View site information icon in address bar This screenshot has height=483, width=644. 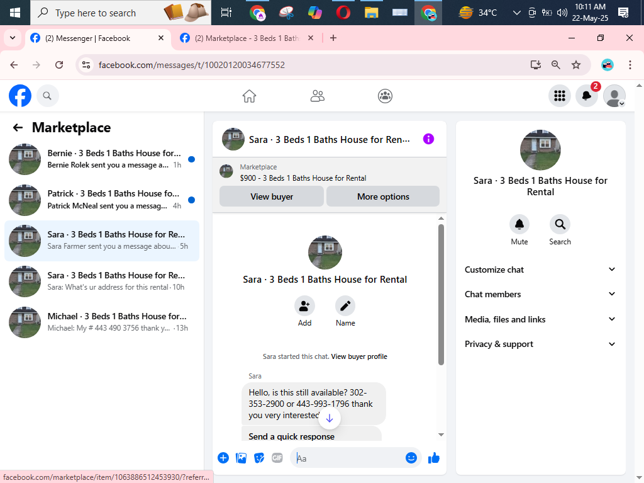pos(86,65)
